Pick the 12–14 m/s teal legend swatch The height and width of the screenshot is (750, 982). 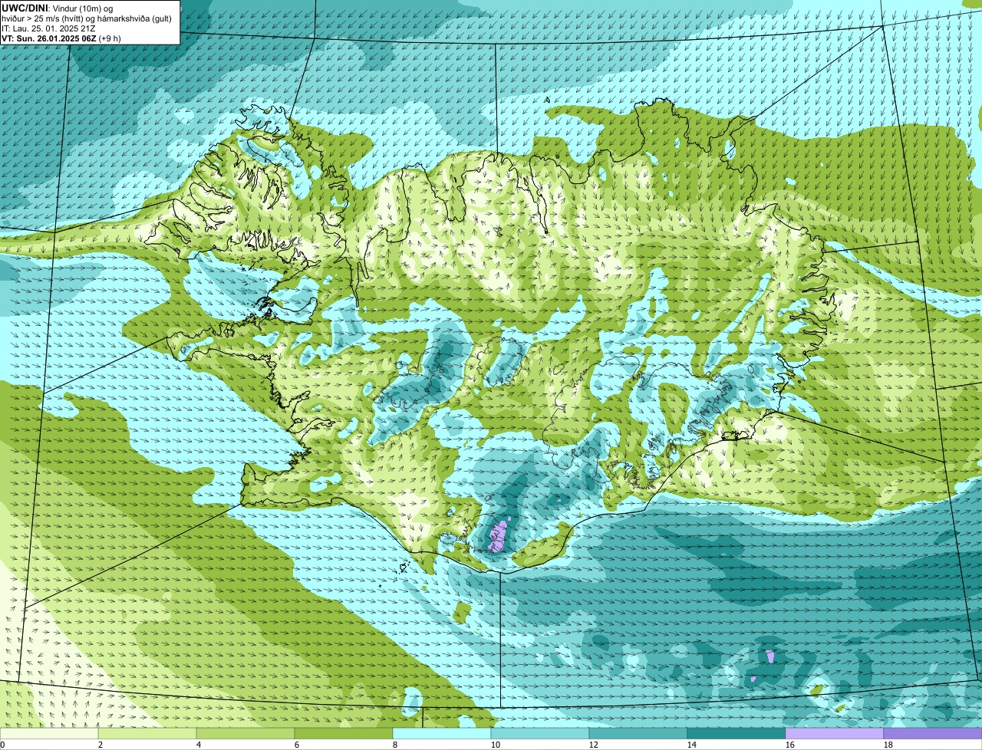tap(638, 733)
